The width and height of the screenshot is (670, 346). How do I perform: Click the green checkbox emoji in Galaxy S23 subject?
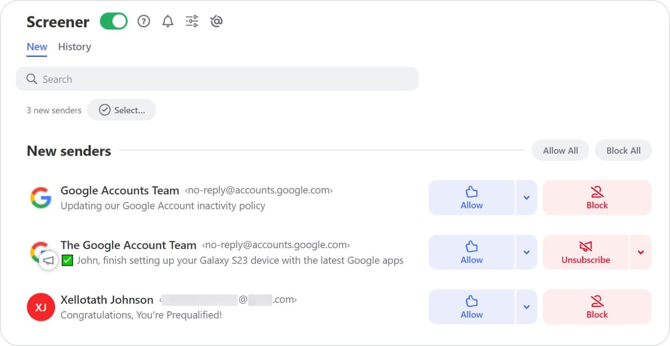67,260
